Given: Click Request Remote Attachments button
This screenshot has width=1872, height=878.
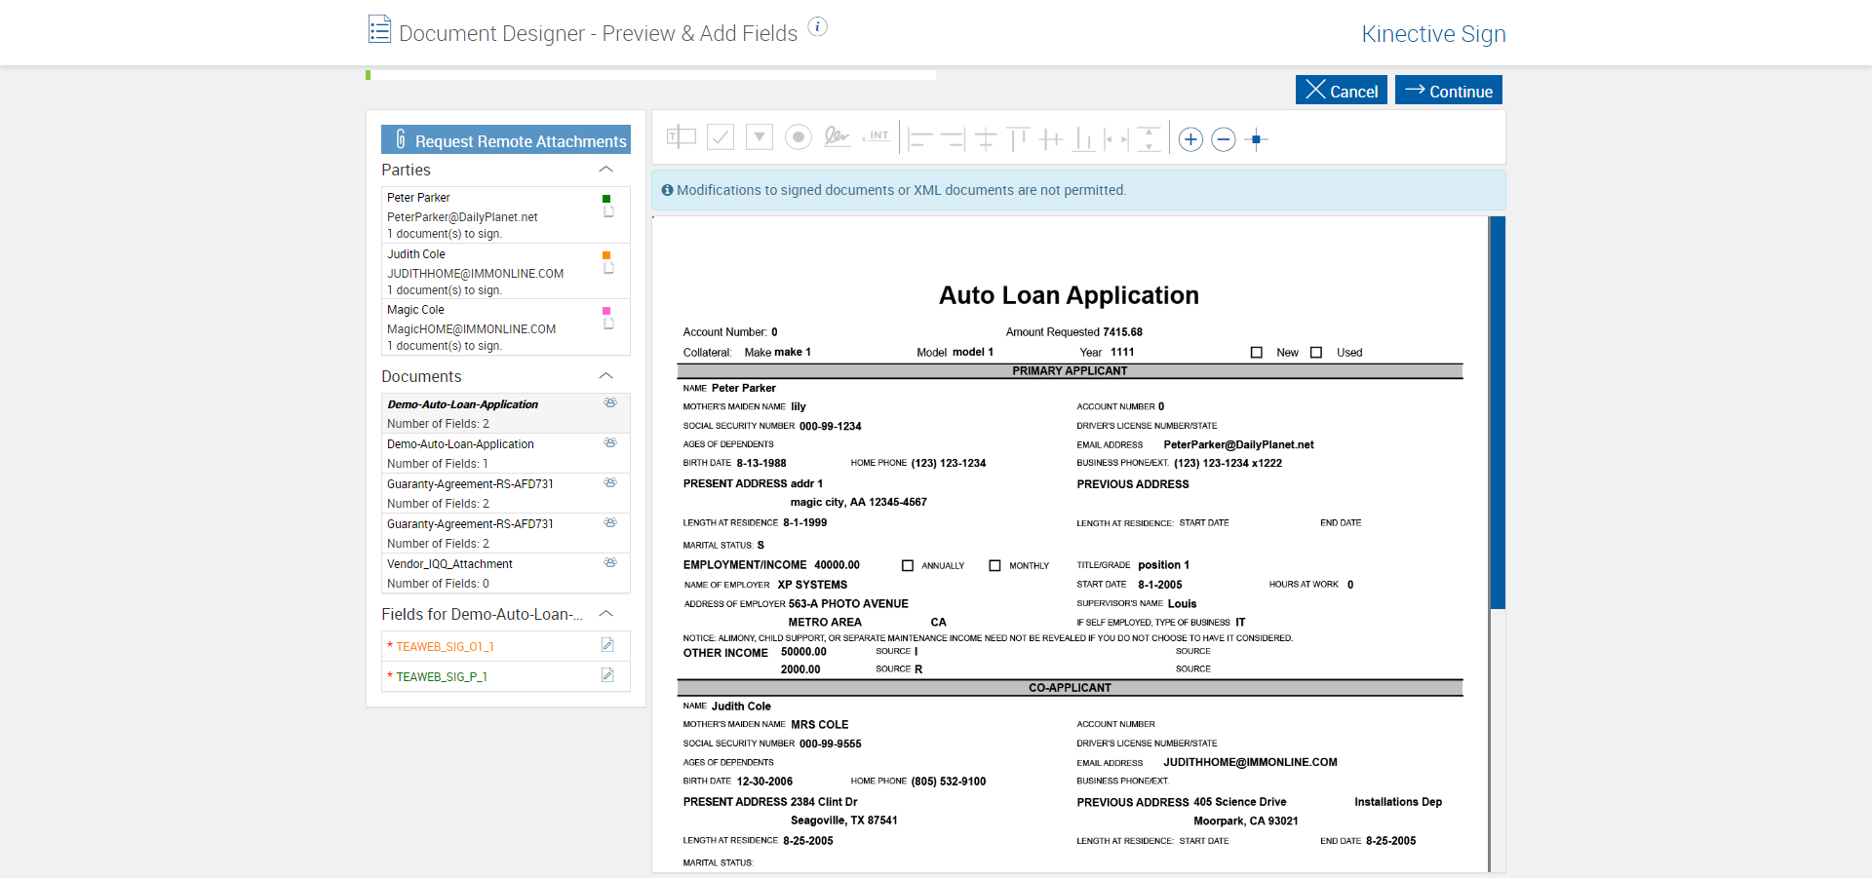Looking at the screenshot, I should pos(506,140).
